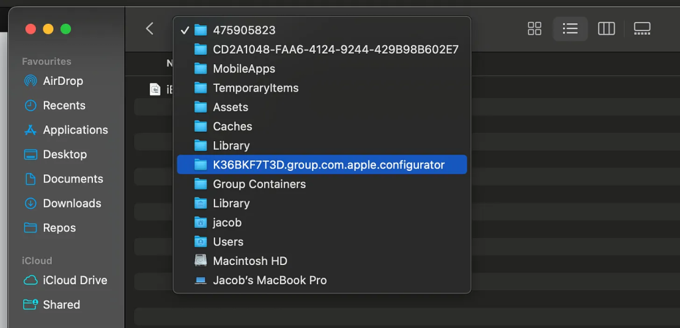Open Recents in the sidebar
680x328 pixels.
(x=64, y=105)
